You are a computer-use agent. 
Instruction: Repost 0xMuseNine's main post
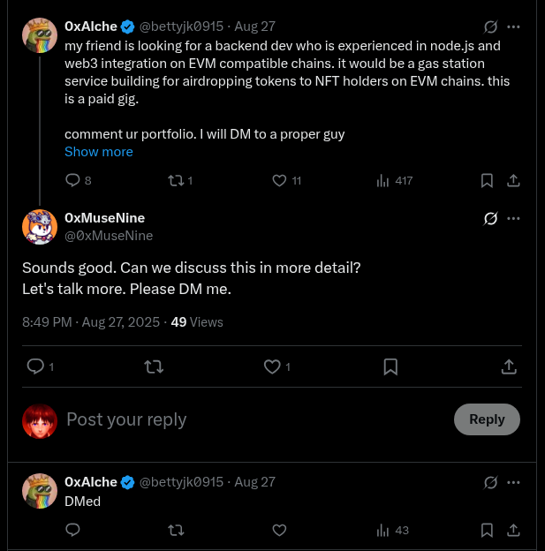tap(154, 366)
